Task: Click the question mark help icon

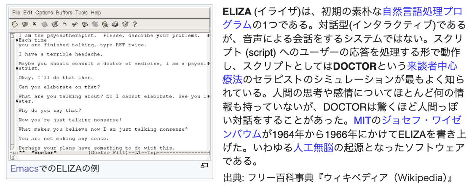Action: (x=134, y=24)
